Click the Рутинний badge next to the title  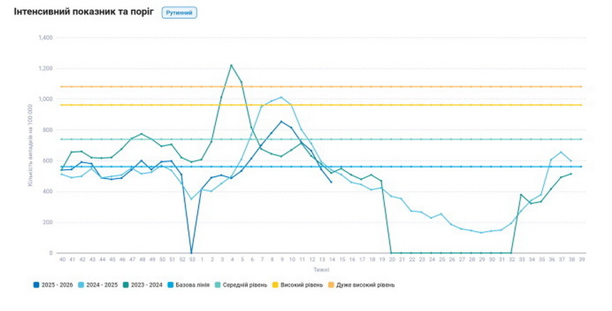(x=179, y=13)
